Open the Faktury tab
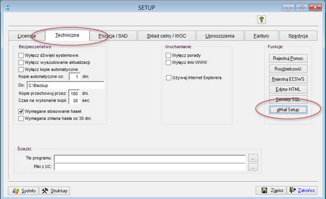 tap(261, 36)
